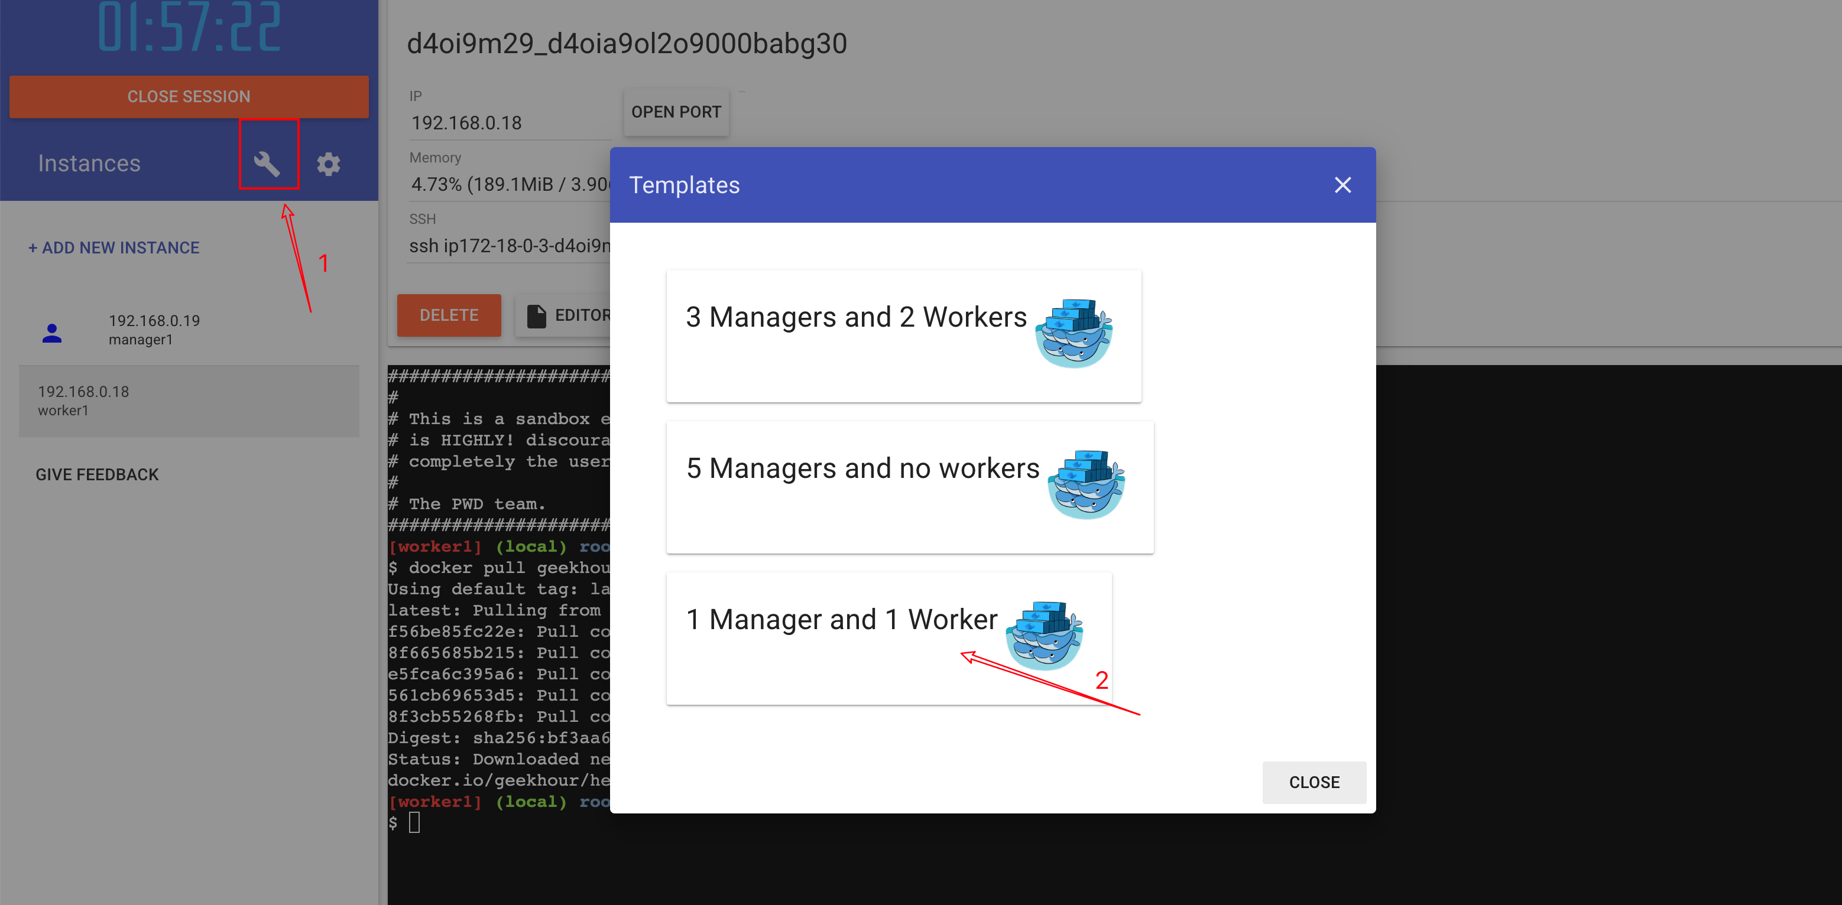Choose 5 Managers and no workers template
This screenshot has width=1842, height=905.
[x=862, y=469]
